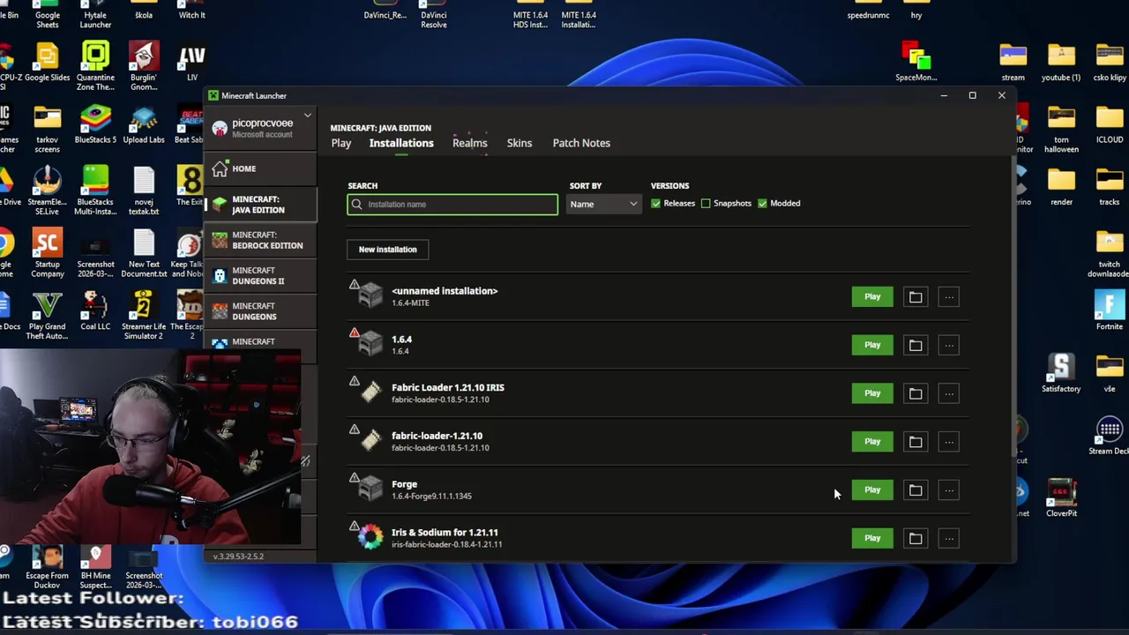Open the Patch Notes tab
This screenshot has height=635, width=1129.
(x=581, y=143)
